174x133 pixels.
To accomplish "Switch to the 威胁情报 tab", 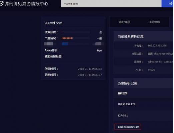I will coord(124,22).
